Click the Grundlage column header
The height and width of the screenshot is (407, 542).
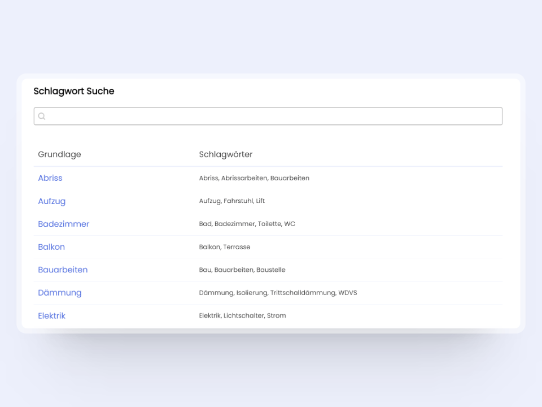(x=59, y=154)
